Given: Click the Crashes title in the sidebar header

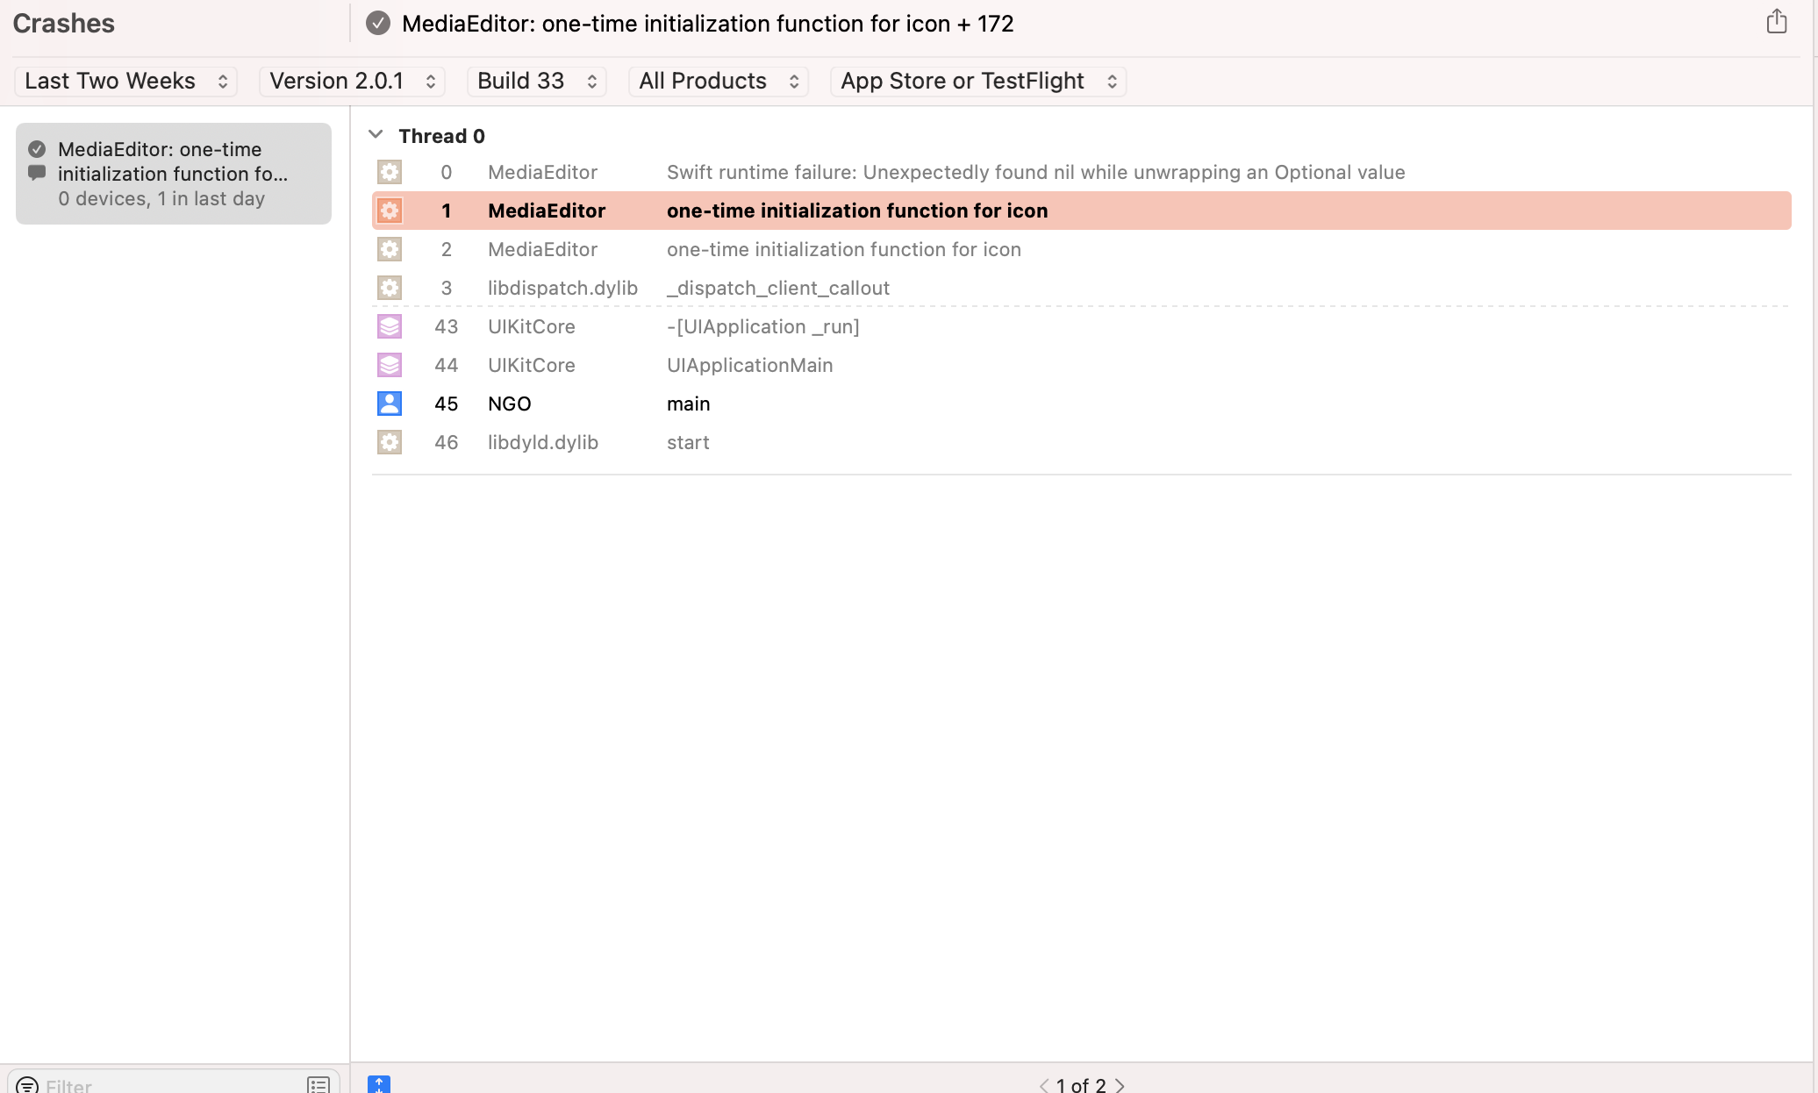Looking at the screenshot, I should click(63, 24).
